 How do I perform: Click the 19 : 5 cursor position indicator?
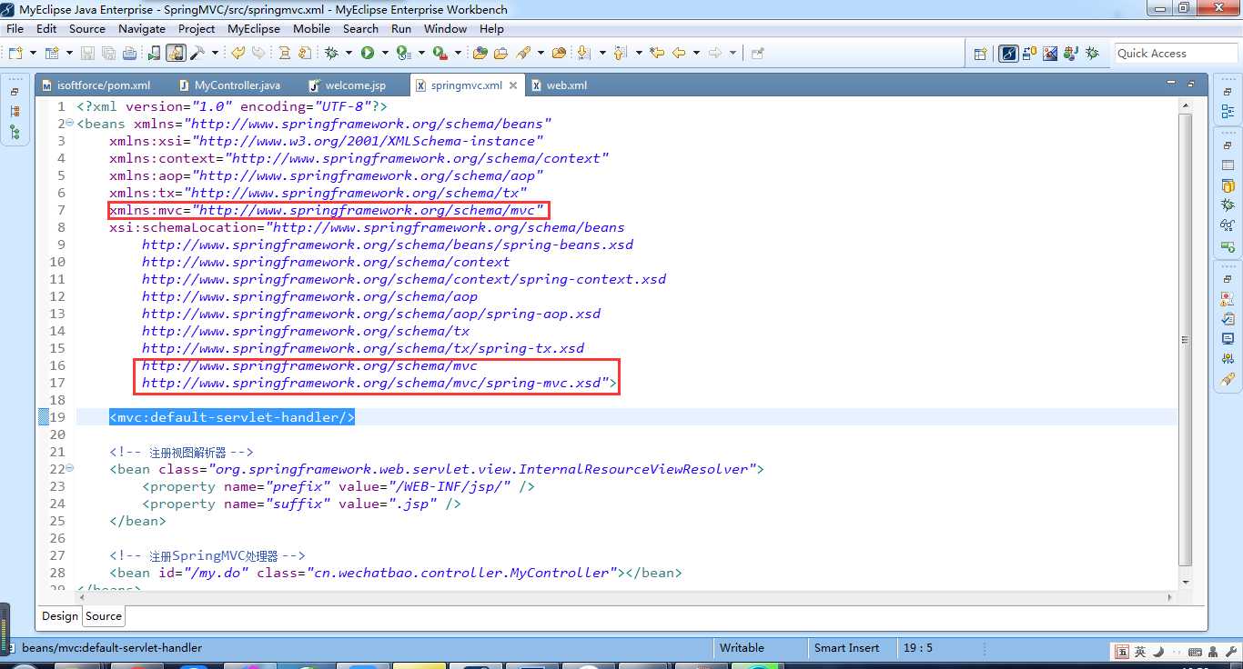918,648
